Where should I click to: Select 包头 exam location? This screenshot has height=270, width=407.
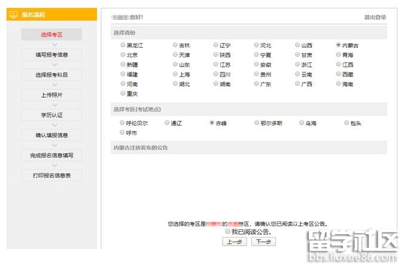tap(347, 123)
